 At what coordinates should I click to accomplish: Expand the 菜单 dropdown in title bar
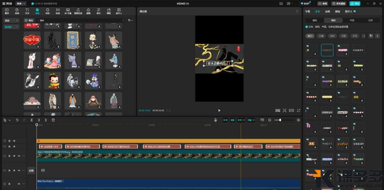click(x=21, y=4)
